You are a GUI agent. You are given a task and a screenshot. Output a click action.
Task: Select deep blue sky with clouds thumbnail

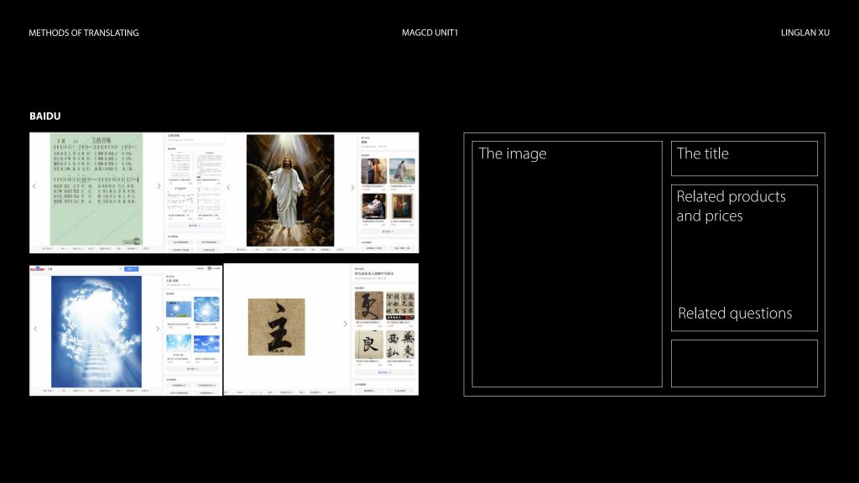pyautogui.click(x=206, y=344)
